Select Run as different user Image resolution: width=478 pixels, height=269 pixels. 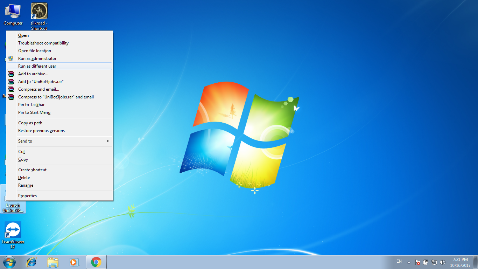59,66
